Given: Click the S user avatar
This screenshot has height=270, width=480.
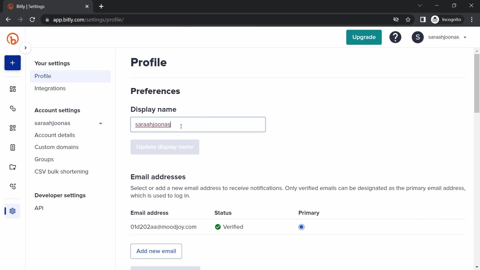Looking at the screenshot, I should (417, 37).
